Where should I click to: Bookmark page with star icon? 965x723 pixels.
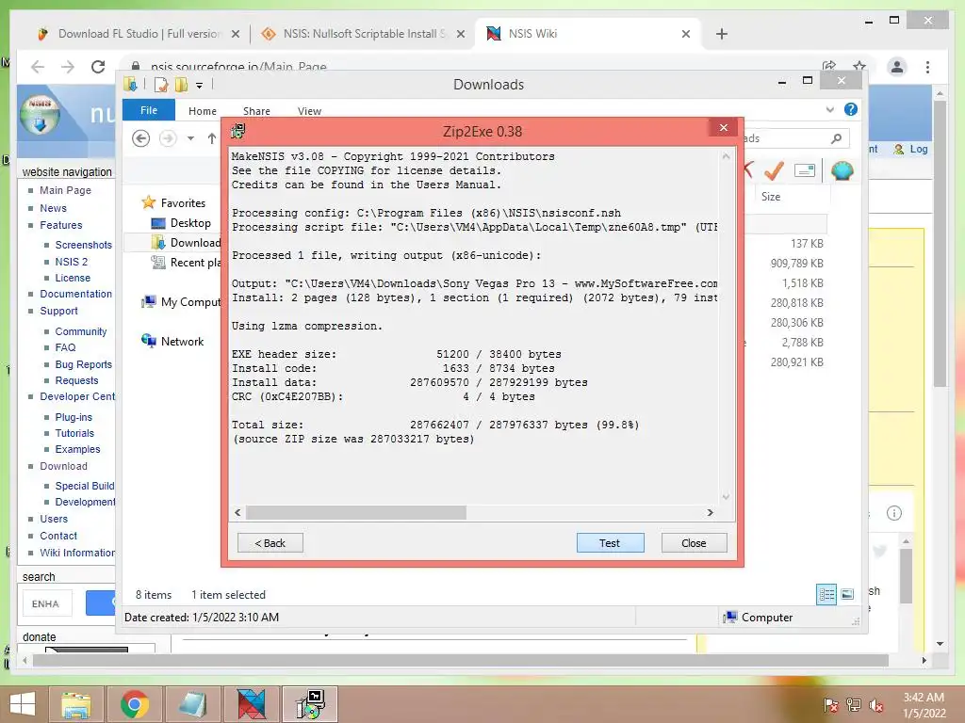click(x=859, y=67)
